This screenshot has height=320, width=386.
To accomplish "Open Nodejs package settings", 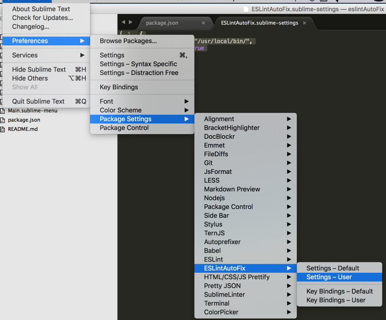I will pos(246,198).
